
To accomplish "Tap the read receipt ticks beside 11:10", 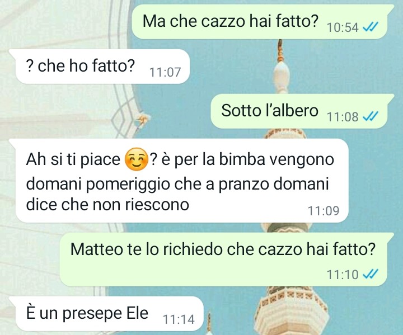I will pyautogui.click(x=371, y=274).
